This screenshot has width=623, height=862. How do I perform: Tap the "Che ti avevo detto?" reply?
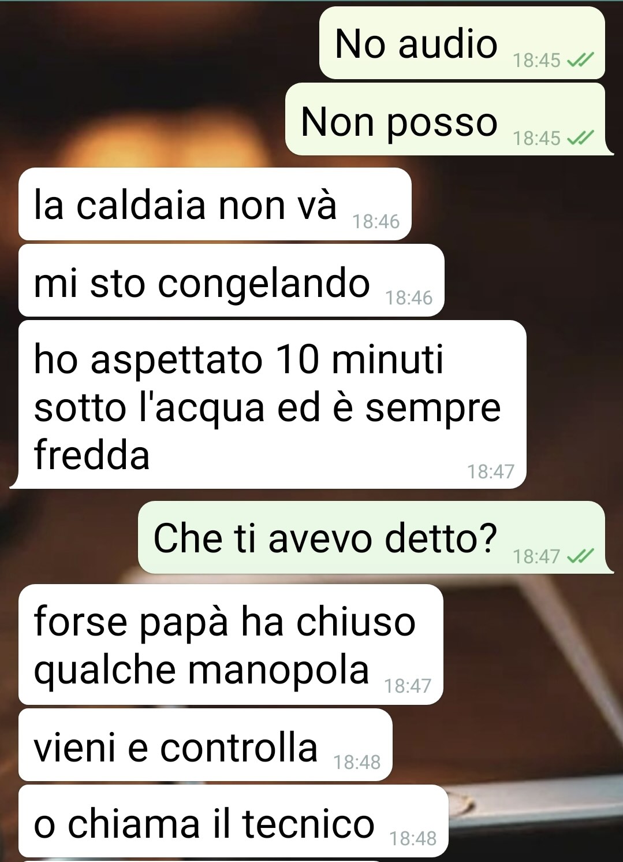[372, 537]
